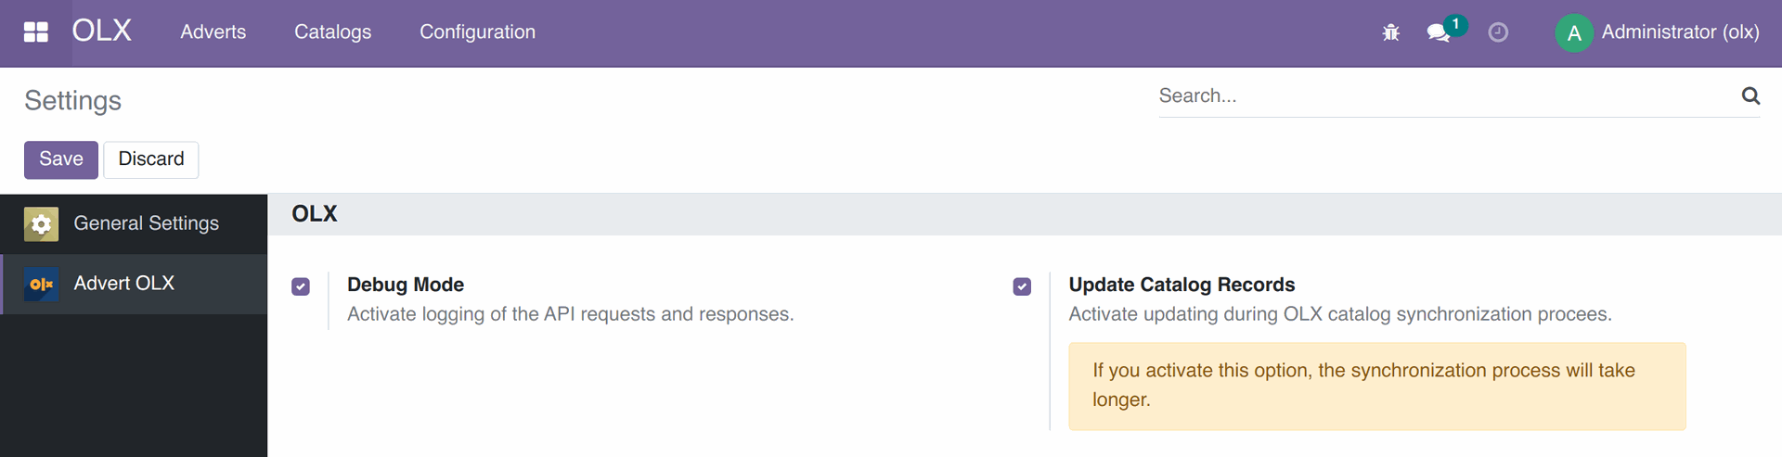Click the Save button
This screenshot has width=1782, height=457.
pyautogui.click(x=61, y=159)
